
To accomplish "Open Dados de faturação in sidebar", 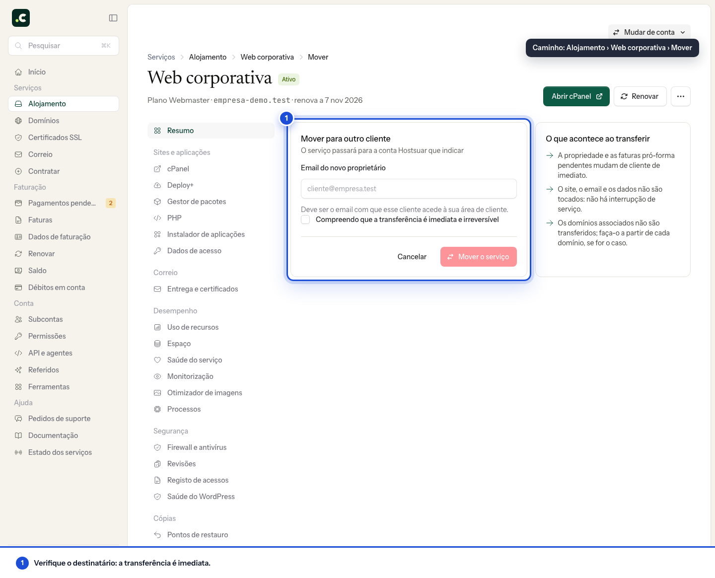I will [x=64, y=237].
